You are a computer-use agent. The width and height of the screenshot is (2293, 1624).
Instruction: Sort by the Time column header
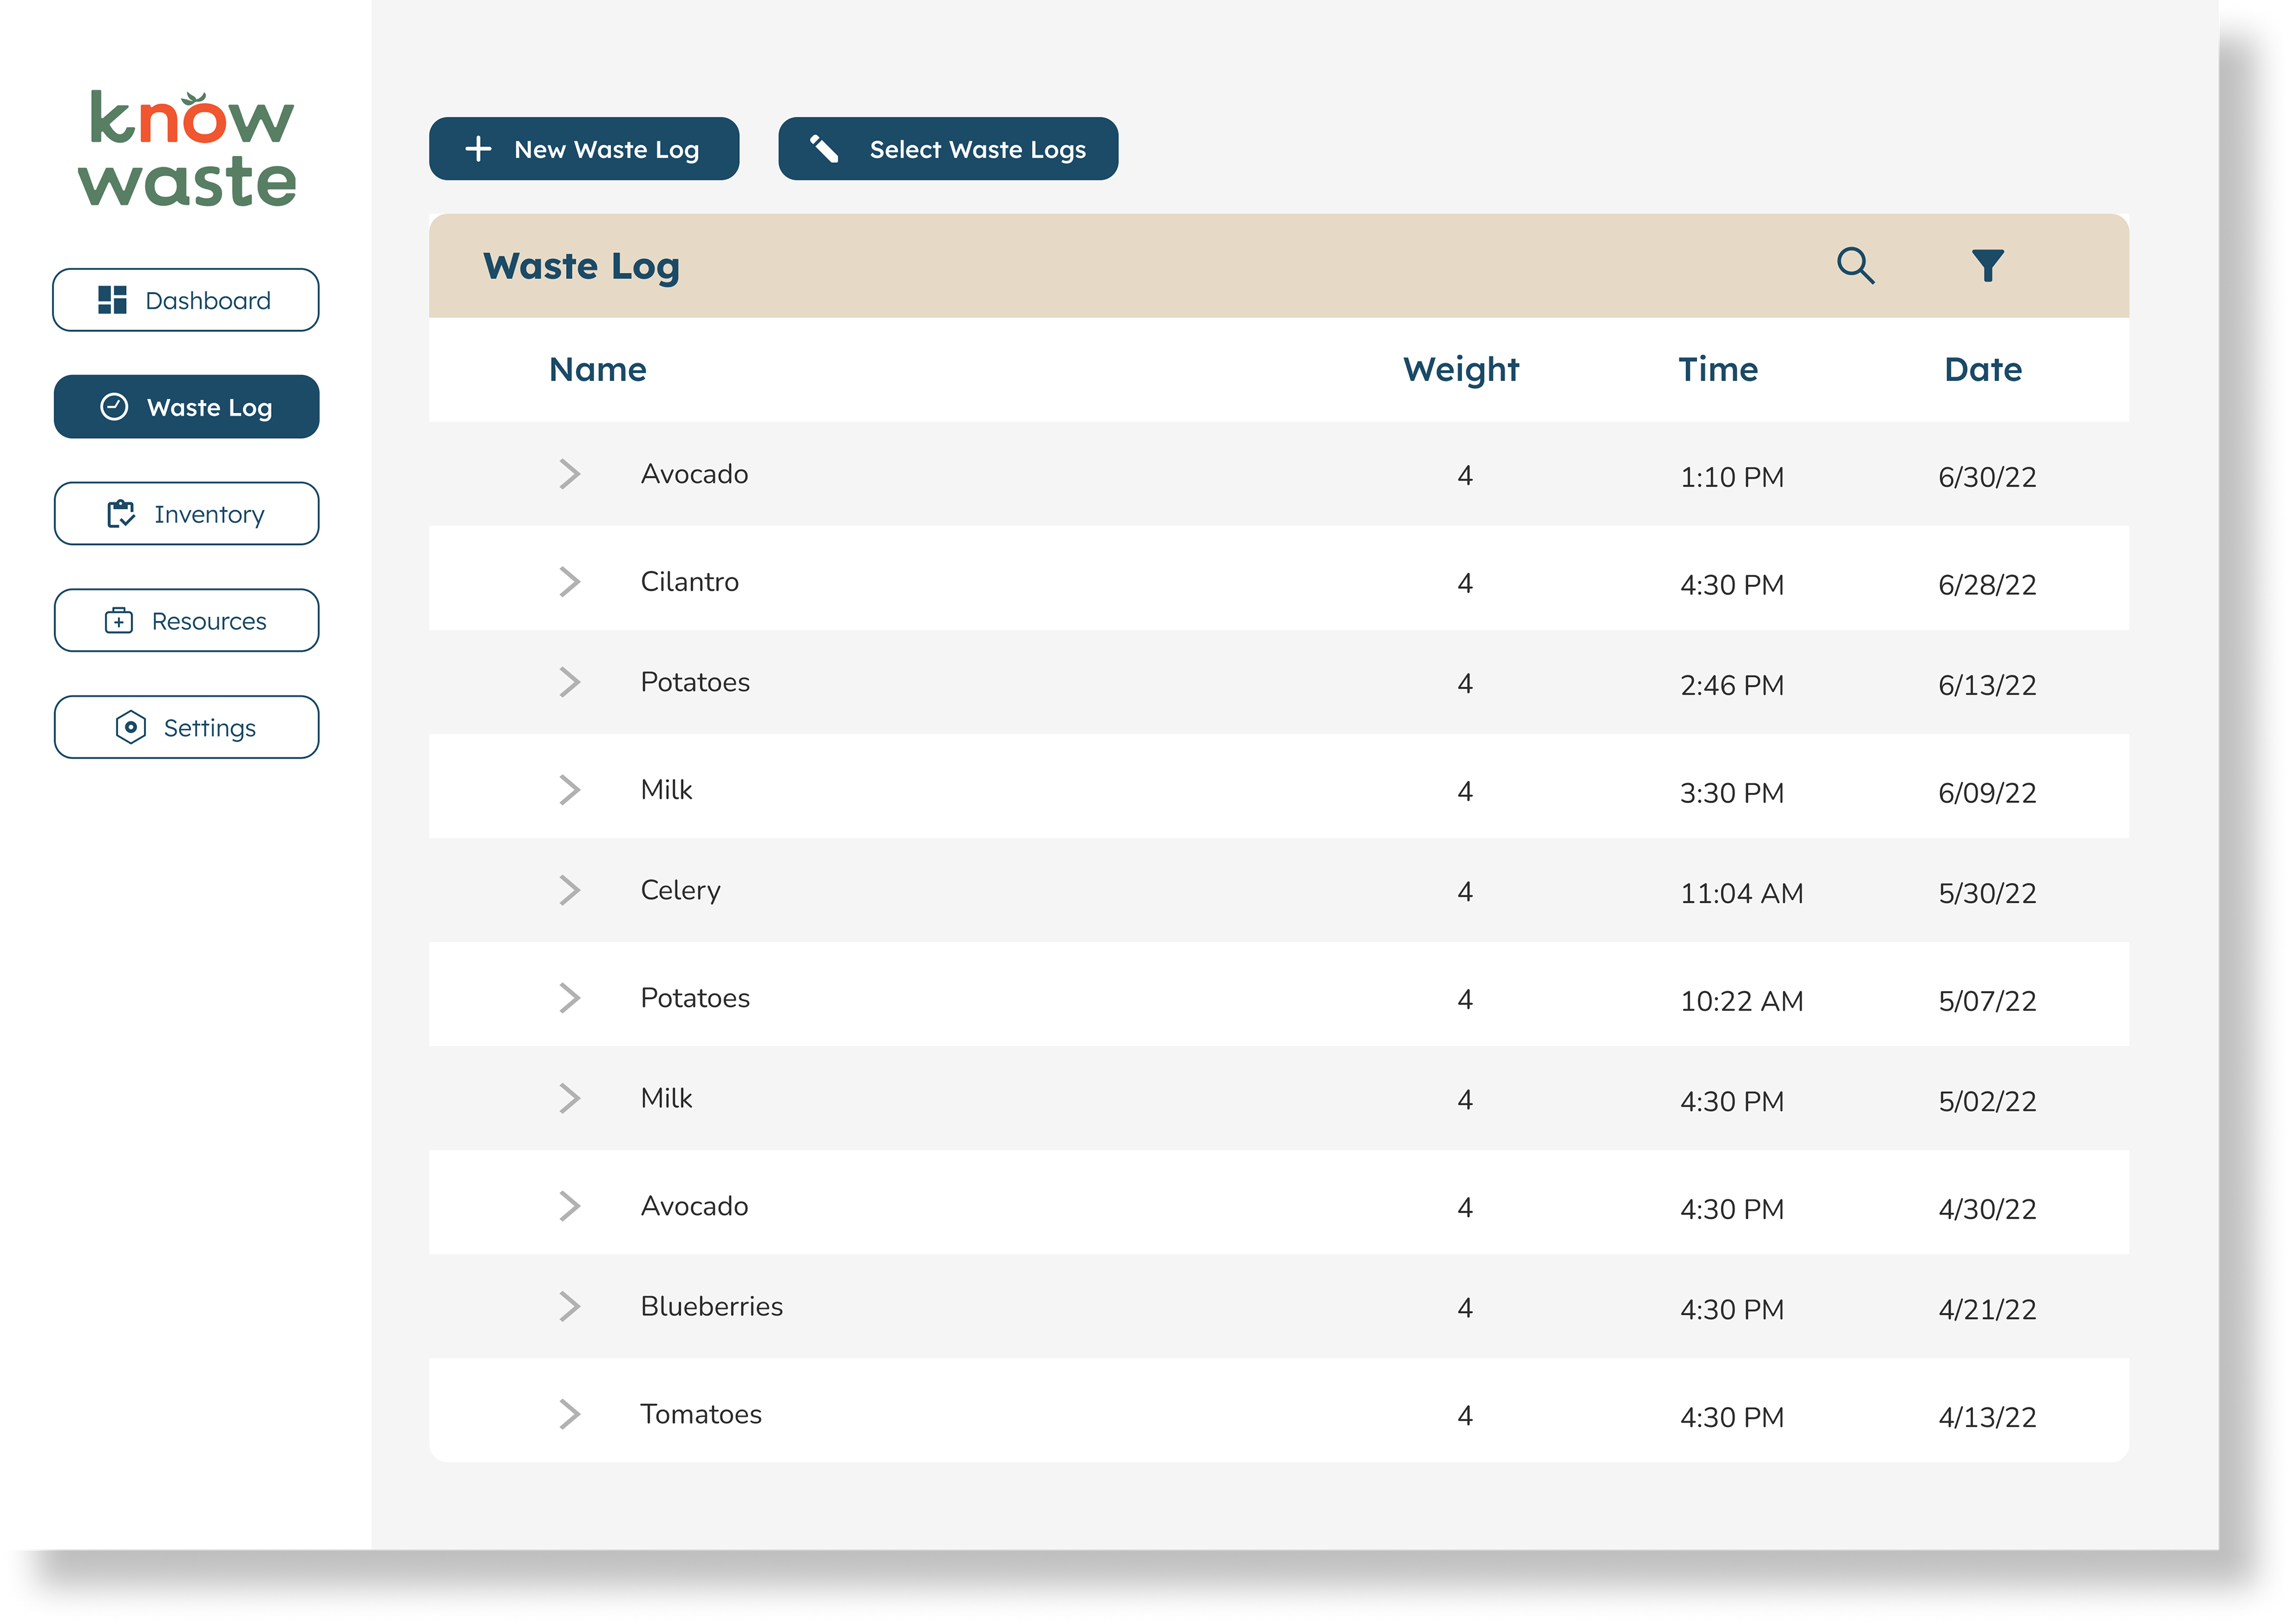click(1717, 370)
